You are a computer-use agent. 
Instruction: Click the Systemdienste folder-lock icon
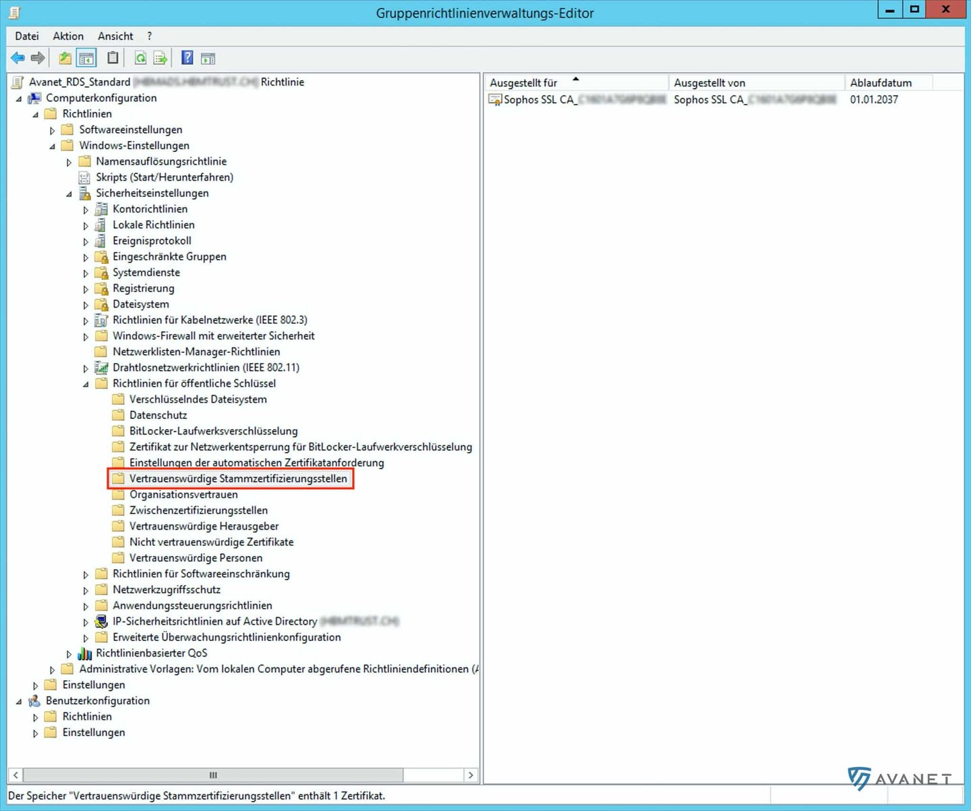click(x=101, y=273)
